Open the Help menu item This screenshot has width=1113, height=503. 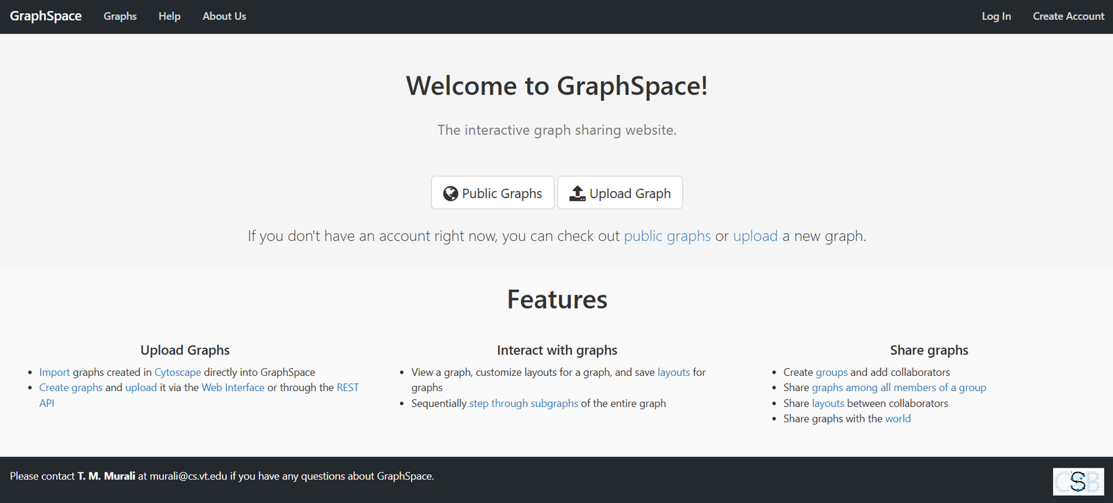point(169,16)
